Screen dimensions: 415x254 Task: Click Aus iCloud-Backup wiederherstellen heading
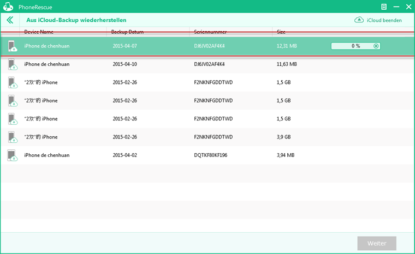76,20
